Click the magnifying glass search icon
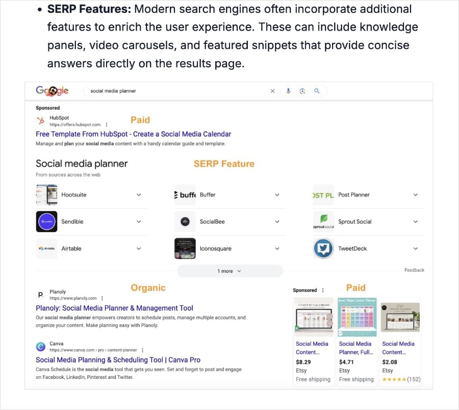Image resolution: width=459 pixels, height=410 pixels. (317, 90)
